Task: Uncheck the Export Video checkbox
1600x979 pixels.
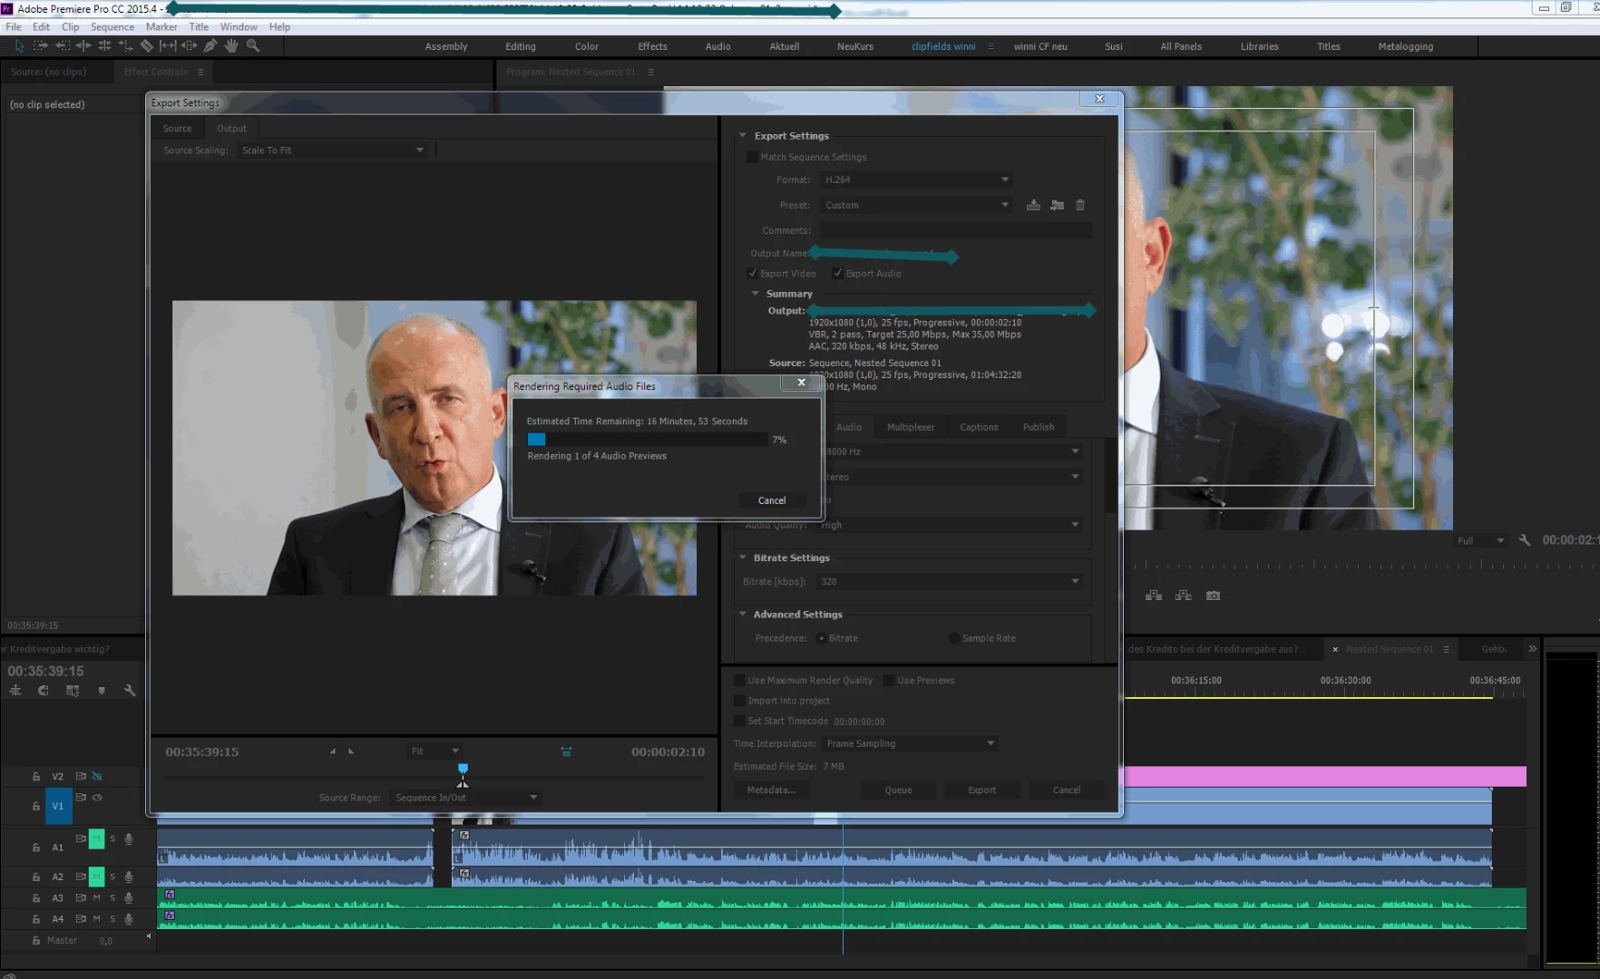Action: point(752,273)
